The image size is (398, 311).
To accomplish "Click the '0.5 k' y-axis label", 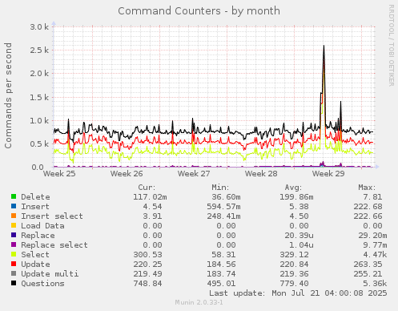I will pyautogui.click(x=39, y=144).
